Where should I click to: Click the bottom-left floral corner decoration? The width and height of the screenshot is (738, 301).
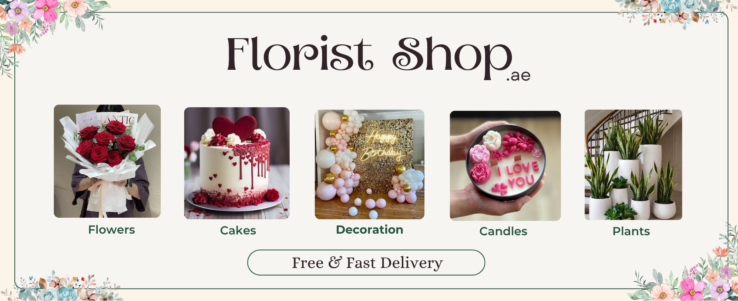(66, 286)
